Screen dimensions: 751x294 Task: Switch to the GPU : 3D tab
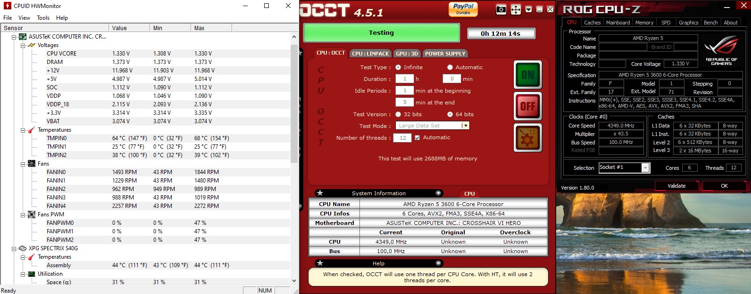[407, 54]
